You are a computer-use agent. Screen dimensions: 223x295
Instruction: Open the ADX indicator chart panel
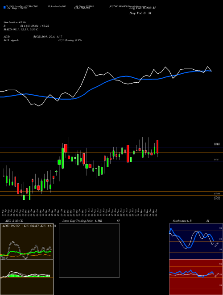point(27,241)
